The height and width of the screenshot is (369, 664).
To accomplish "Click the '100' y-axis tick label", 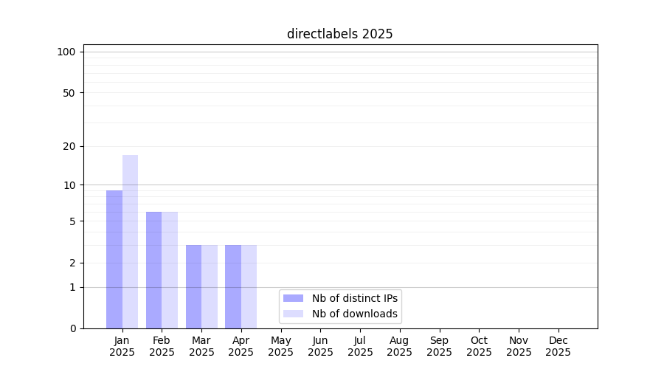I will (66, 52).
